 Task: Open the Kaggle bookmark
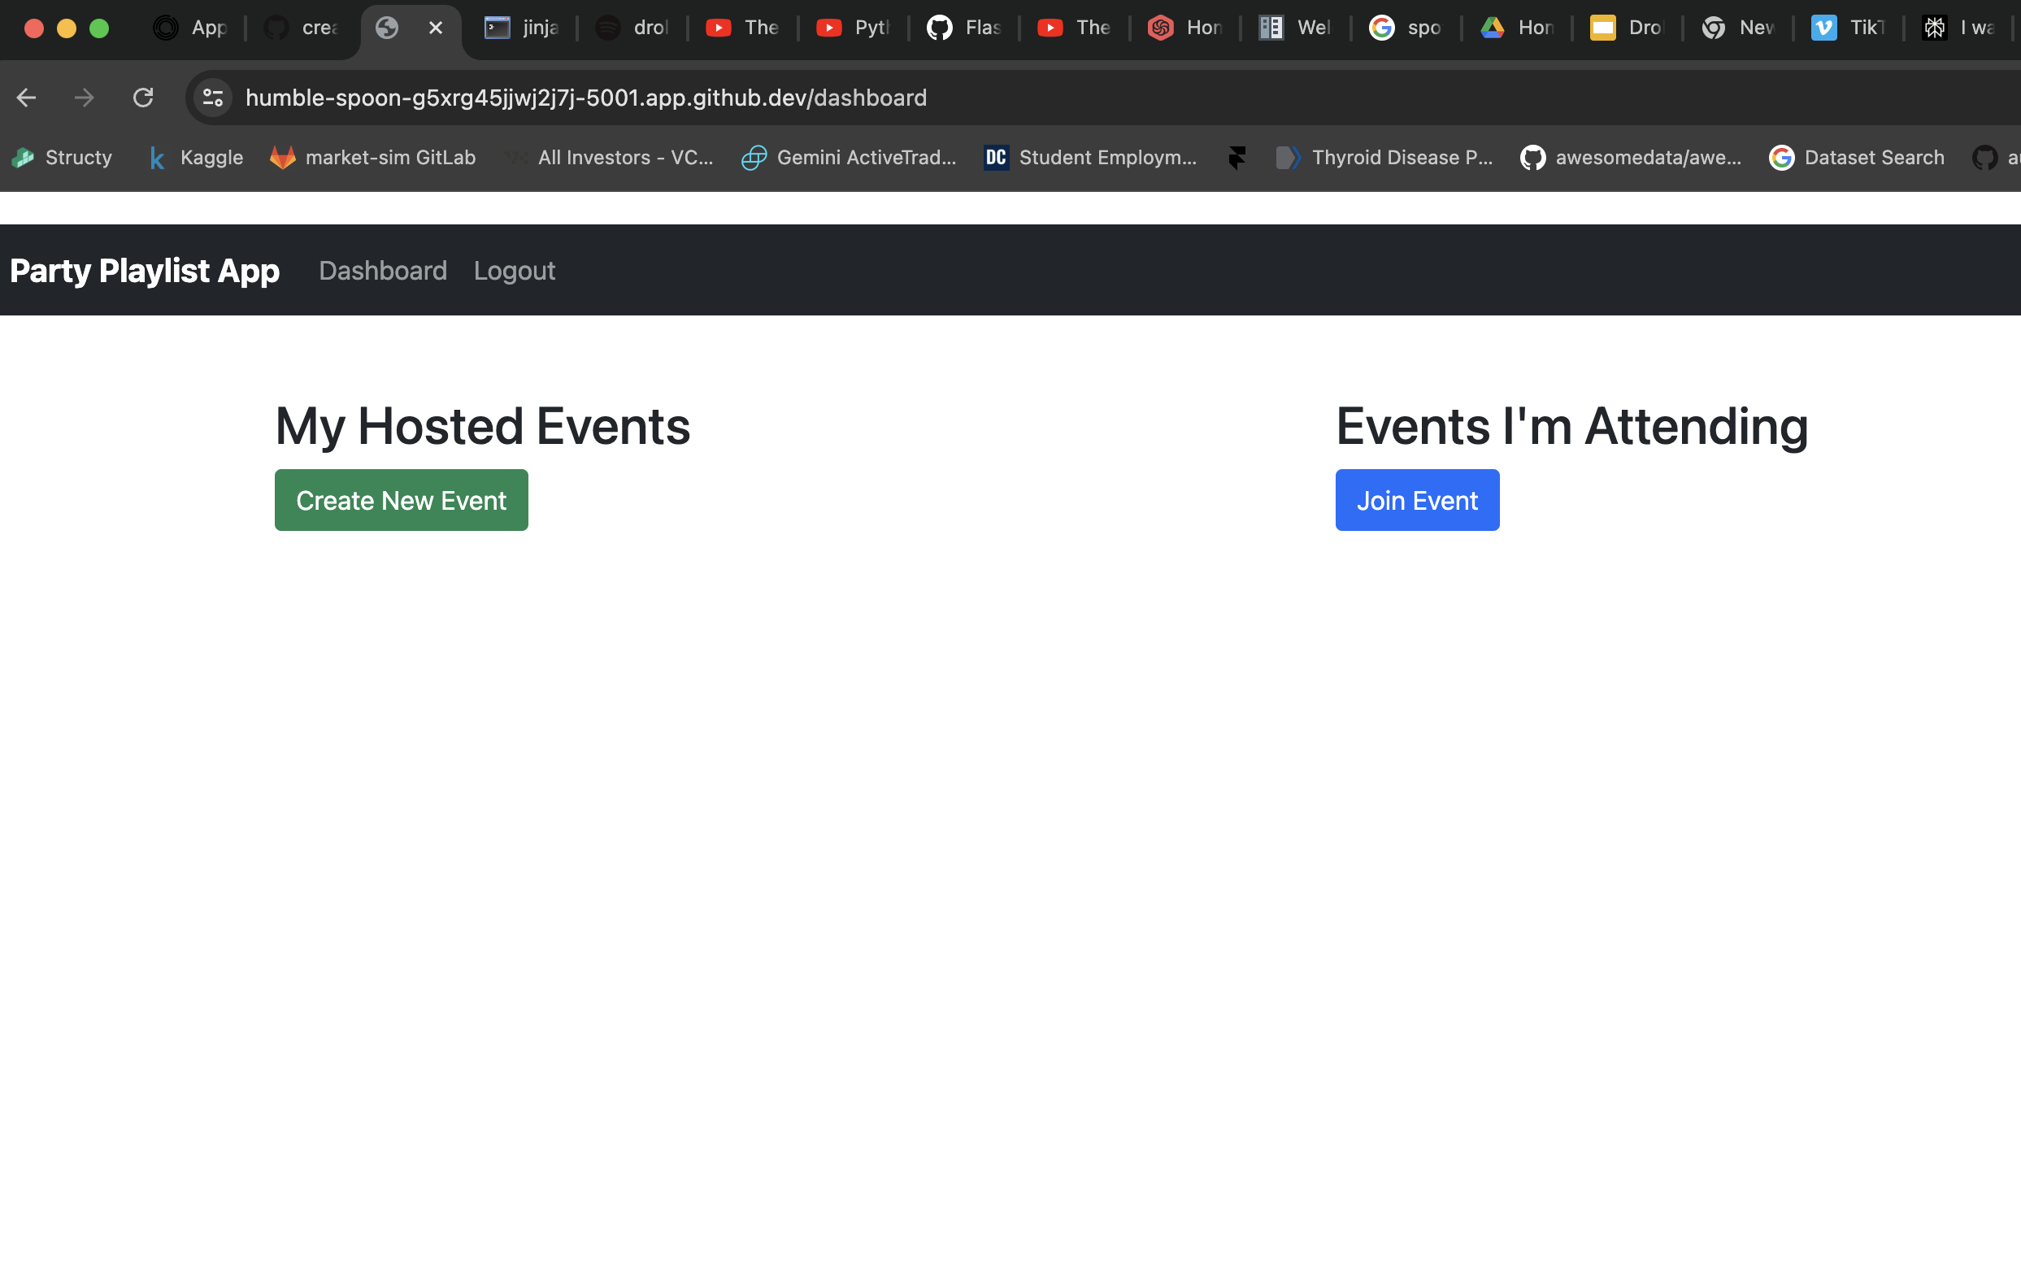pyautogui.click(x=196, y=158)
